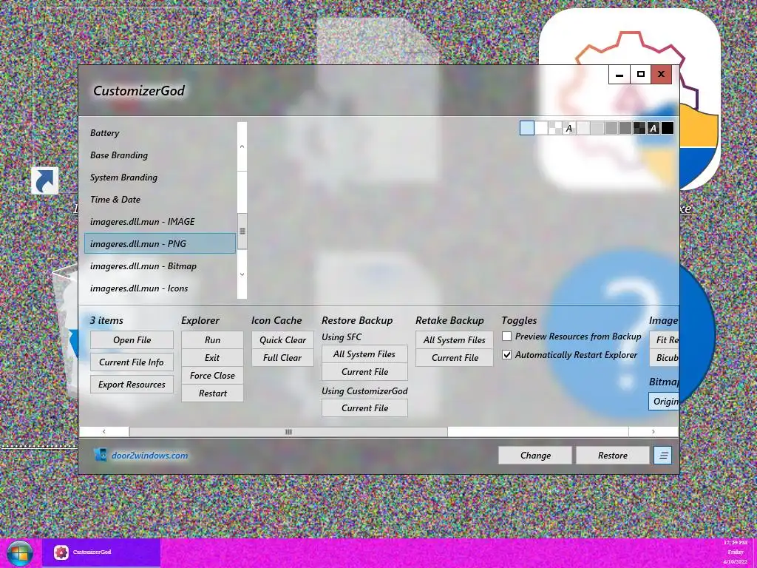The image size is (757, 568).
Task: Click Force Close under Explorer
Action: coord(212,375)
